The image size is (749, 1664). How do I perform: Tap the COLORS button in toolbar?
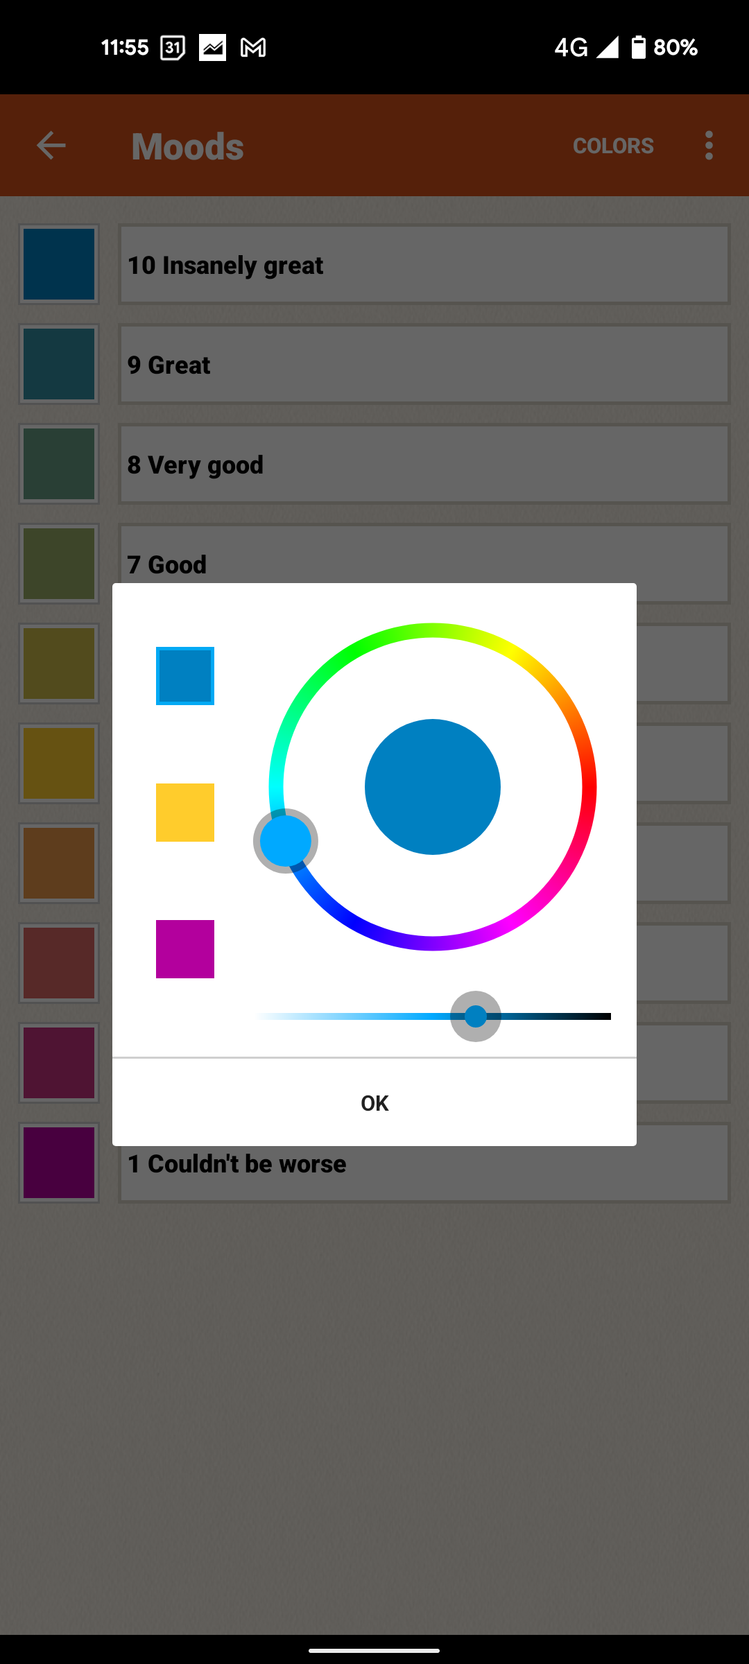(613, 146)
